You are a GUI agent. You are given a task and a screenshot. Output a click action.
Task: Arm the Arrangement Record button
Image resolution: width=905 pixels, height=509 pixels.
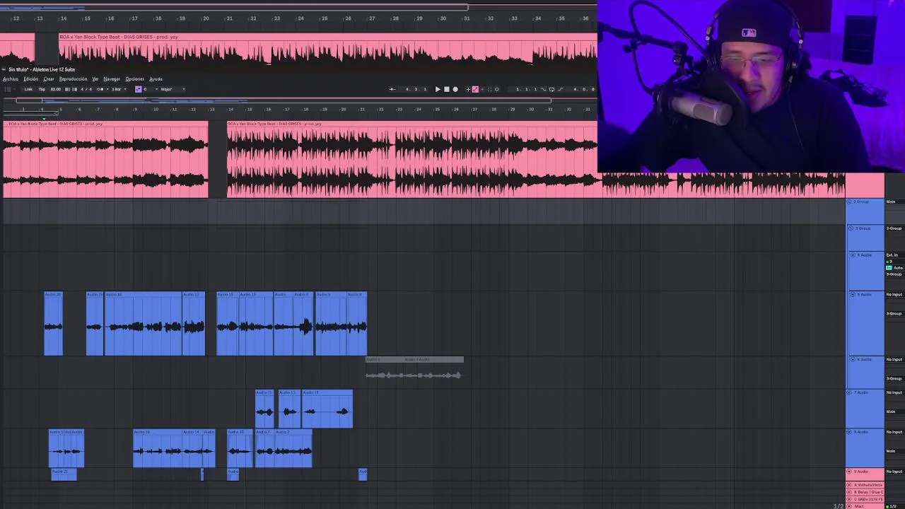click(455, 89)
